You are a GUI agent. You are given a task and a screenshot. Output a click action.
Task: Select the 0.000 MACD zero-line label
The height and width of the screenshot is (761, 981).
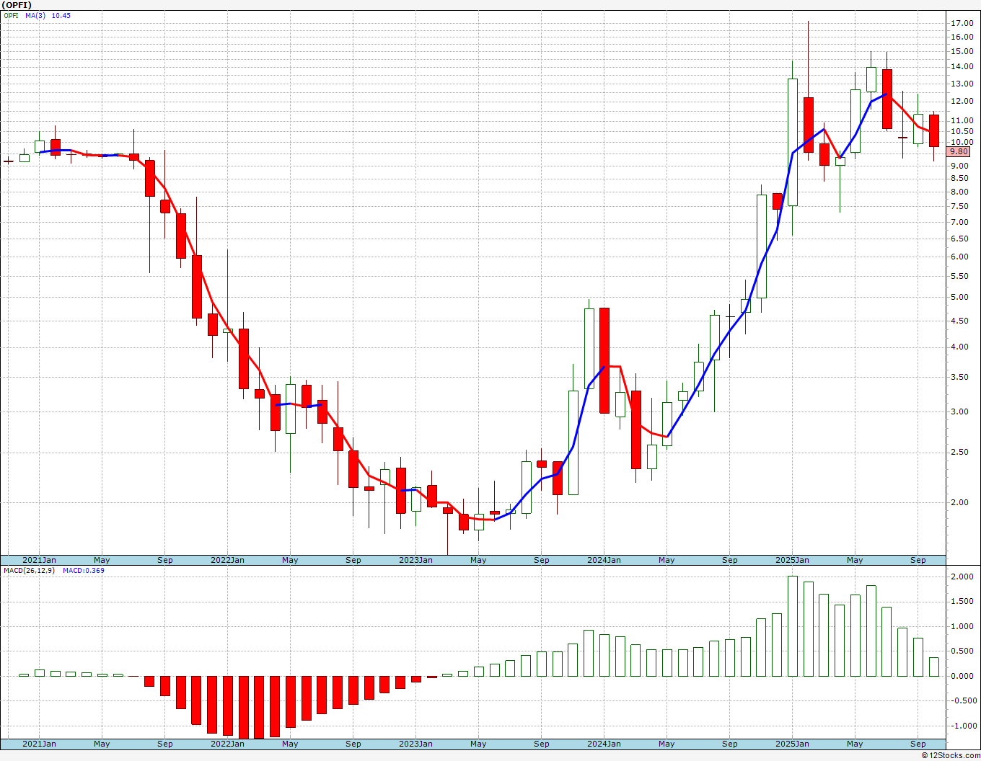pyautogui.click(x=962, y=676)
